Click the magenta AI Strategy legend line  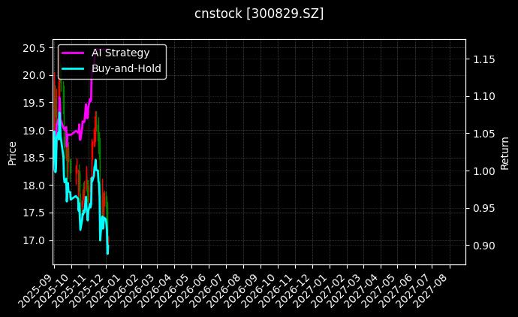pos(73,53)
